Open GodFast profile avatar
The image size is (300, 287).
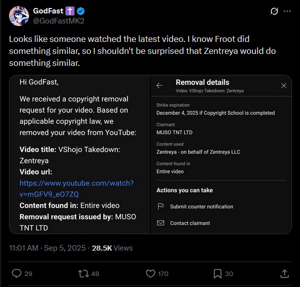pyautogui.click(x=18, y=15)
